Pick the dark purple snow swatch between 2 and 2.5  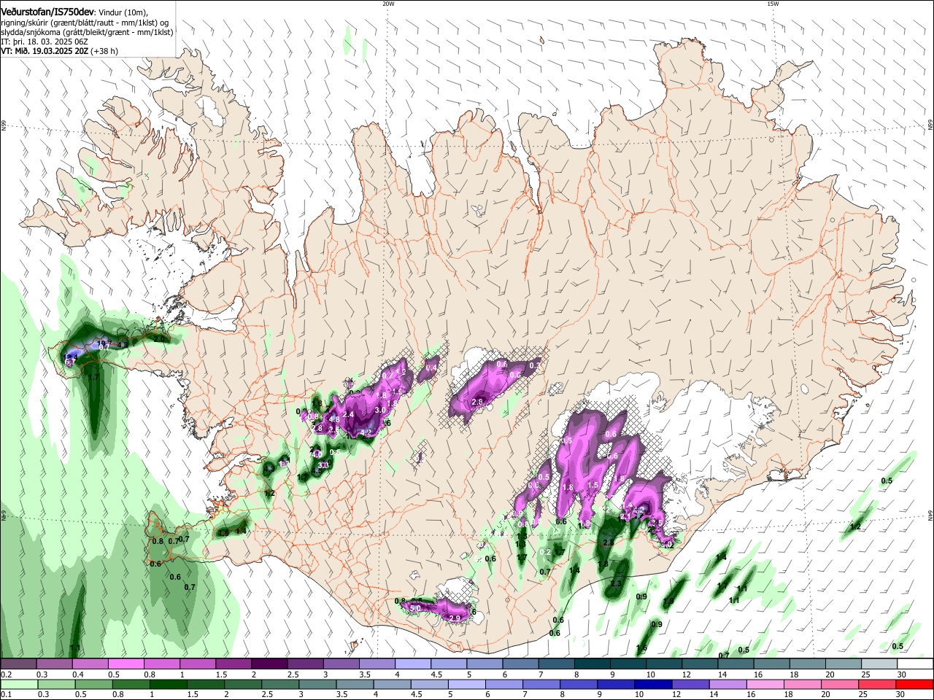click(270, 664)
